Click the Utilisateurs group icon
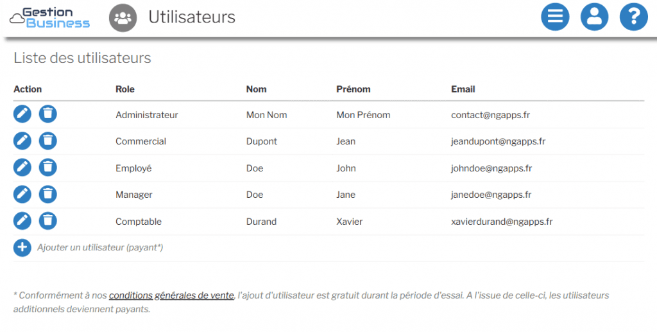 pyautogui.click(x=123, y=17)
